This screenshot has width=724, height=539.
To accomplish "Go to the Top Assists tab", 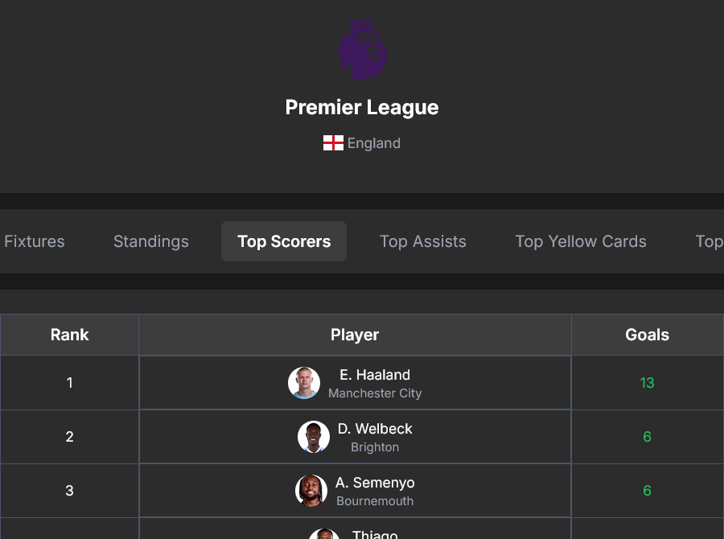I will pyautogui.click(x=423, y=241).
